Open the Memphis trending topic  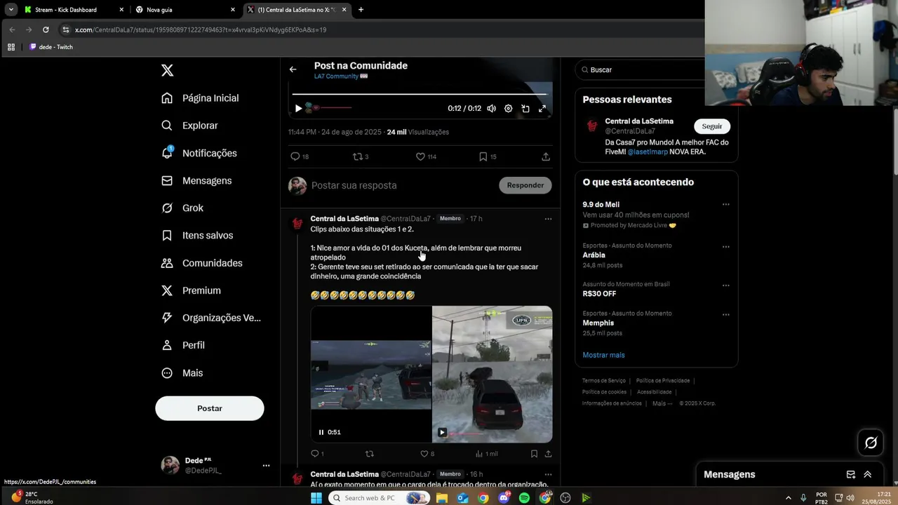[x=598, y=323]
